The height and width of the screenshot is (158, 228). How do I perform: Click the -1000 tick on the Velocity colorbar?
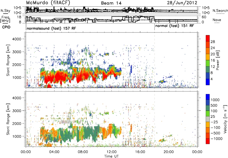pyautogui.click(x=217, y=139)
